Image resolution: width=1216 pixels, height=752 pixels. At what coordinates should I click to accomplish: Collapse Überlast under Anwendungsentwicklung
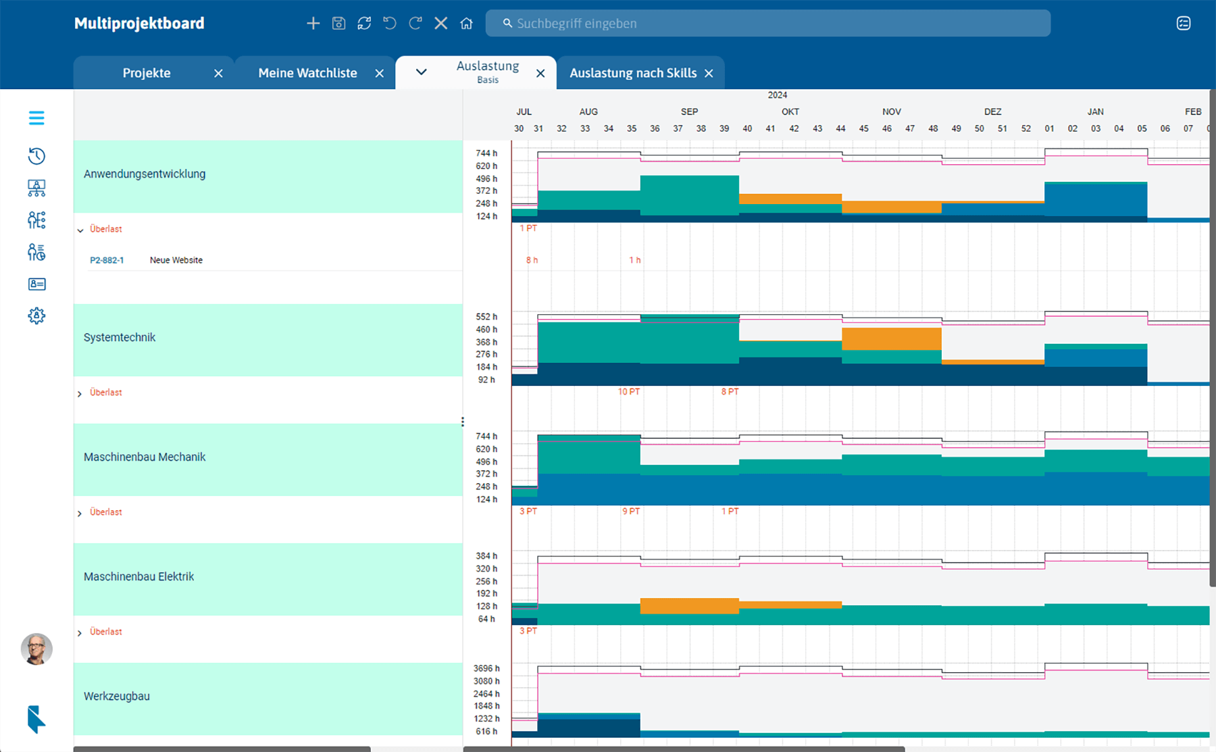point(80,230)
